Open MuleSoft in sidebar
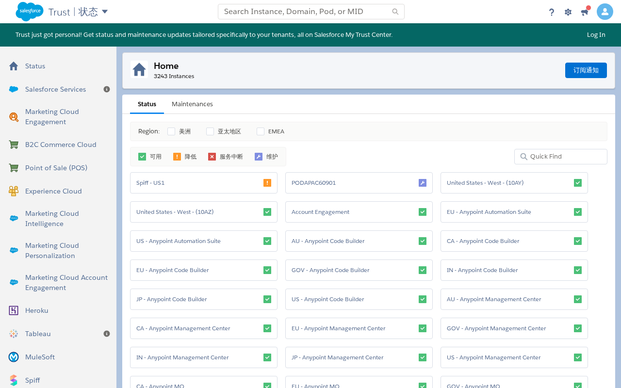 pos(40,357)
